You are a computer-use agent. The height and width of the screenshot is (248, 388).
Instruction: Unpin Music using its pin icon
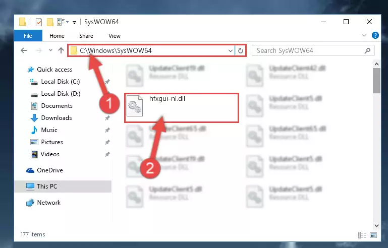point(107,130)
